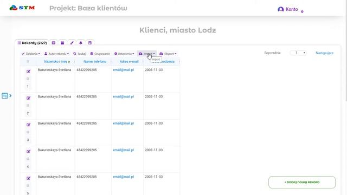Edit record number 4
The image size is (347, 195).
click(28, 152)
